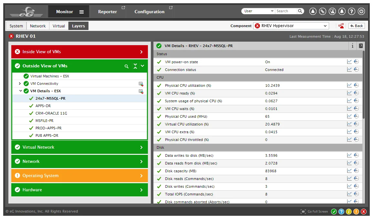Open history icon for VM CPU ready (%)
Screen dimensions: 373x219
[356, 93]
